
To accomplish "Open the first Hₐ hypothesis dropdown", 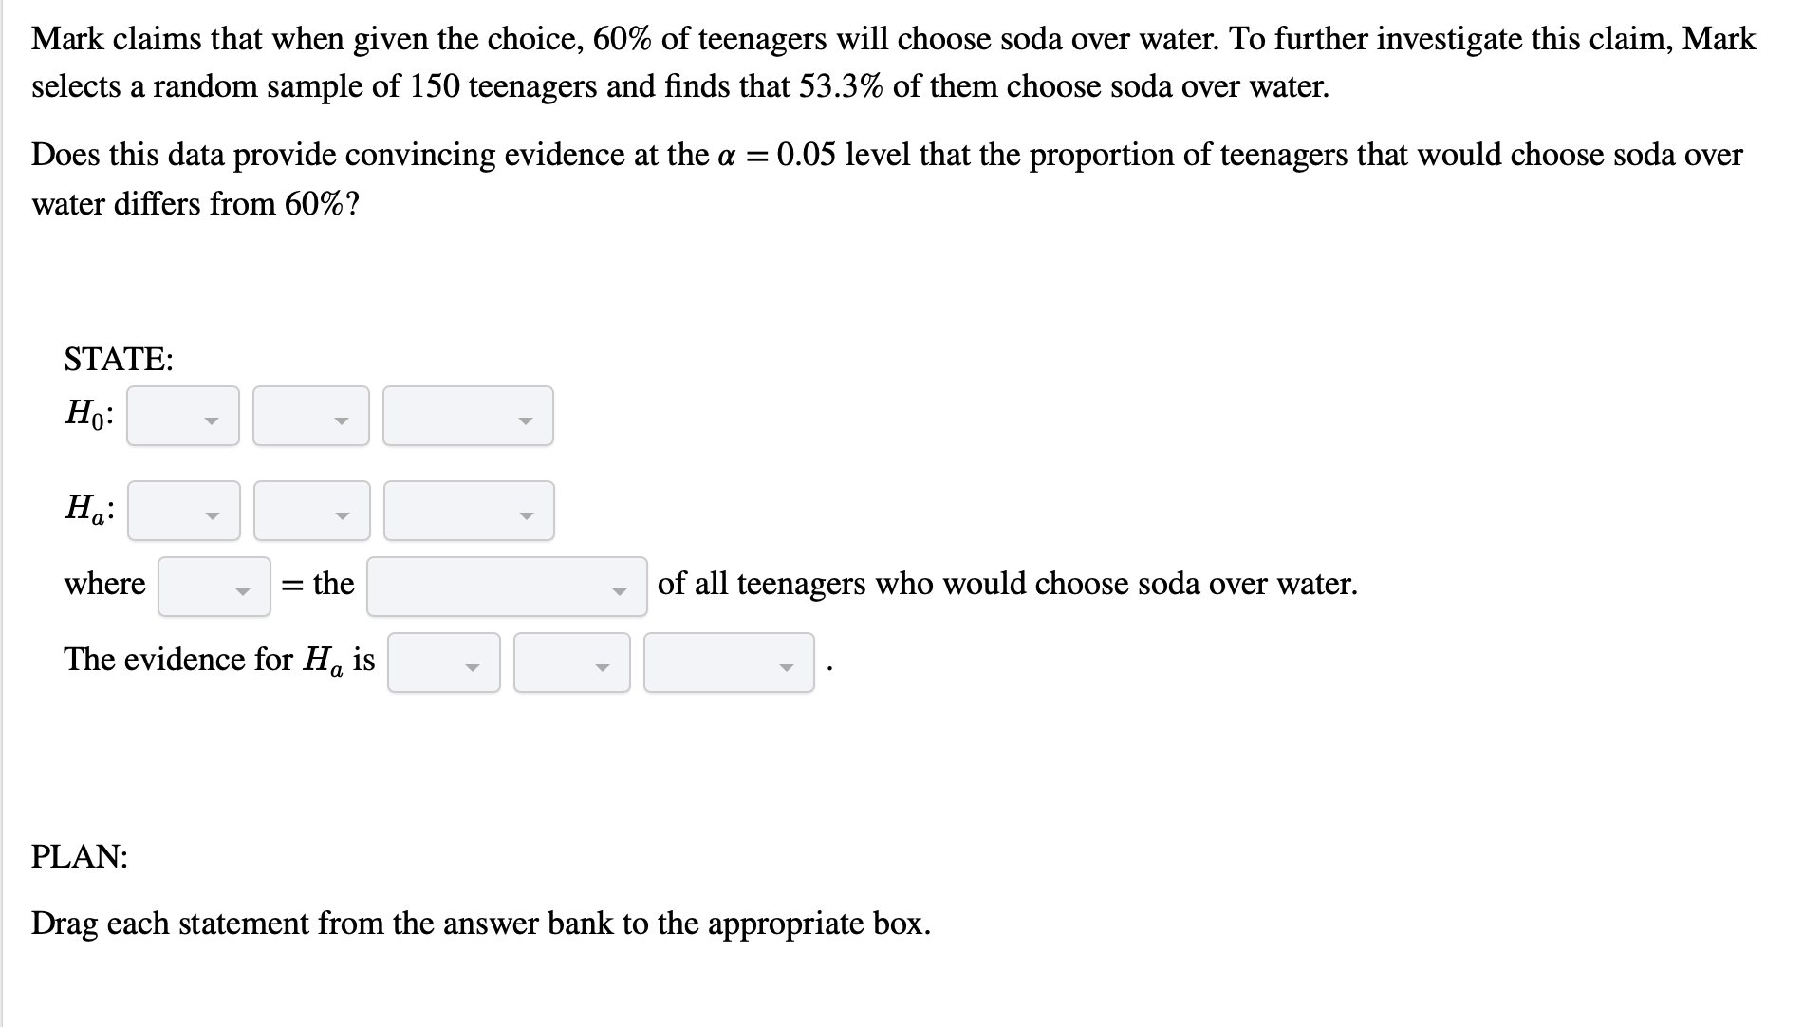I will tap(182, 511).
